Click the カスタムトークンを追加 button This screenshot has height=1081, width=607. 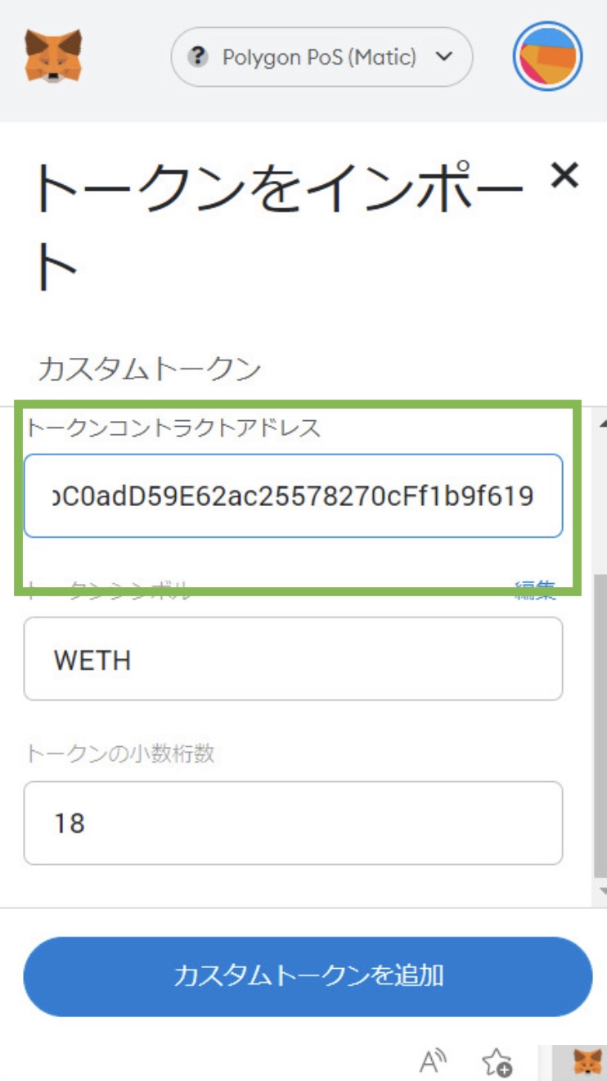point(308,976)
